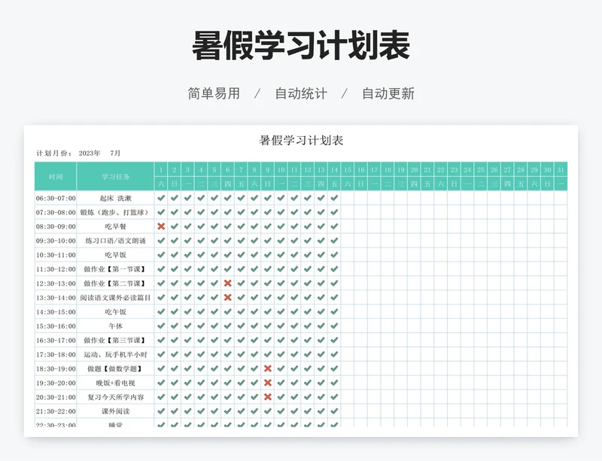Viewport: 602px width, 461px height.
Task: Click the check mark for 锻炼 row on day 7
Action: (241, 212)
